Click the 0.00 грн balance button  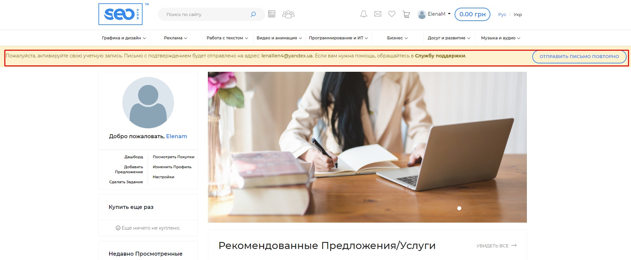[472, 14]
